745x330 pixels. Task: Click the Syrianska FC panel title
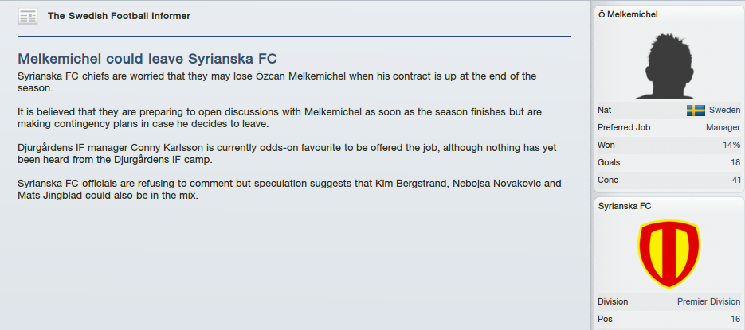coord(625,206)
